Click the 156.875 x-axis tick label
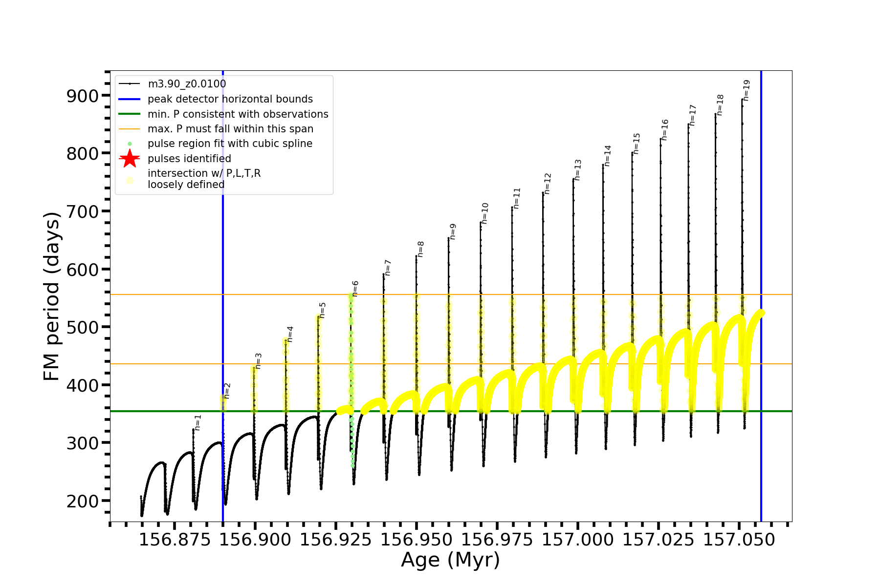The height and width of the screenshot is (586, 880). click(175, 540)
